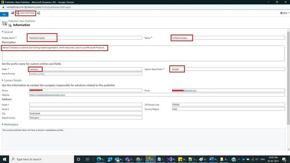Click the Country/Region field containing India
The height and width of the screenshot is (163, 290).
[x=228, y=109]
